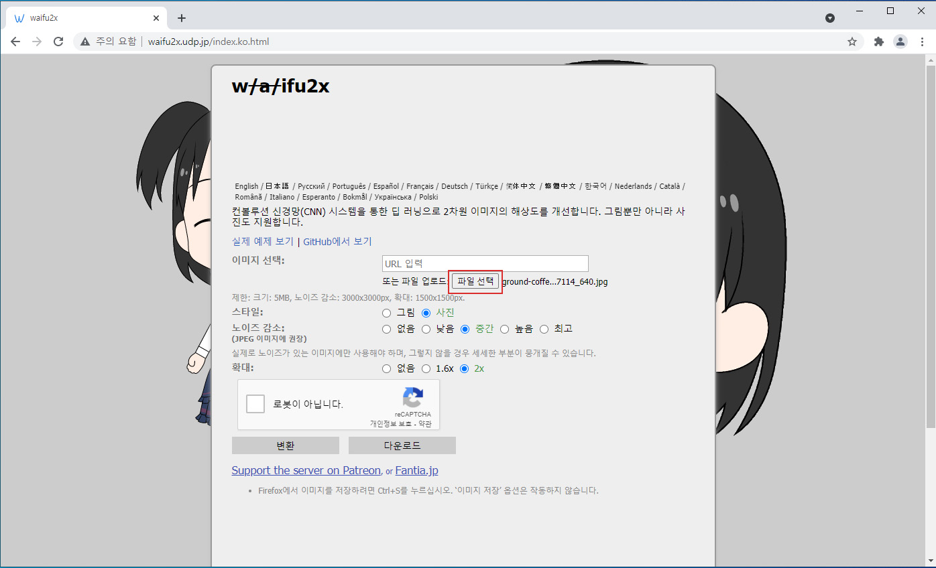Select 2x upscaling option
Viewport: 936px width, 568px height.
tap(465, 368)
